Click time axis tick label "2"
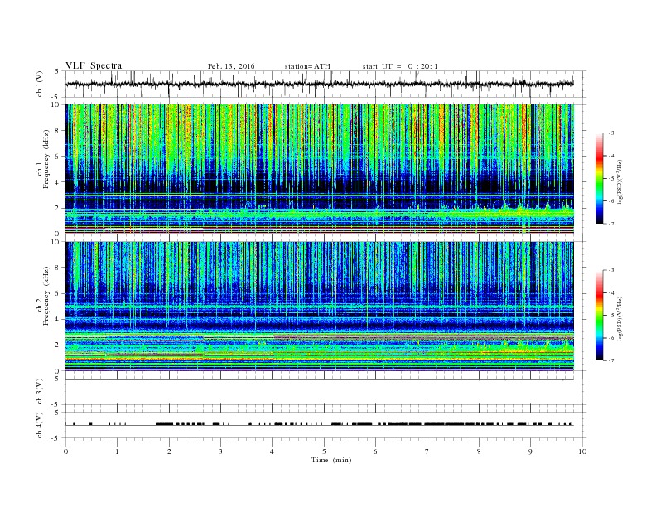The height and width of the screenshot is (507, 656). click(x=169, y=451)
